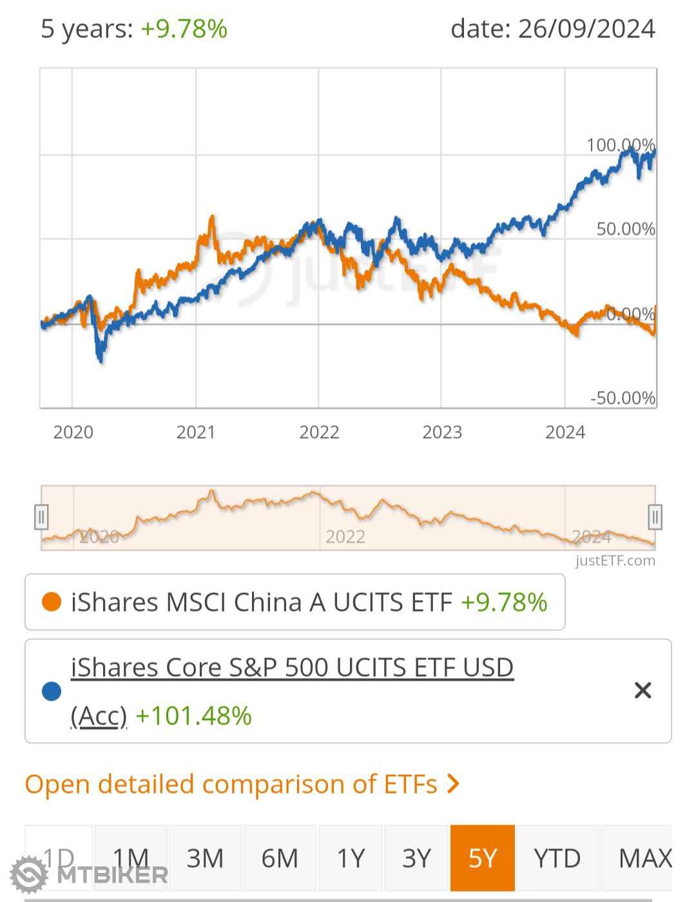Click the left range slider handle
The image size is (696, 902).
coord(41,517)
